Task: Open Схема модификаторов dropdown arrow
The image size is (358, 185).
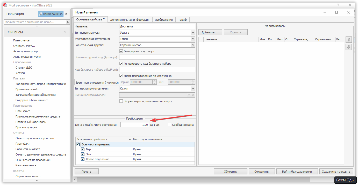Action: (x=189, y=95)
